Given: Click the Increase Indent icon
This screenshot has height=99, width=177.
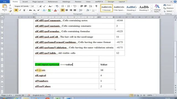Looking at the screenshot, I should tap(85, 6).
